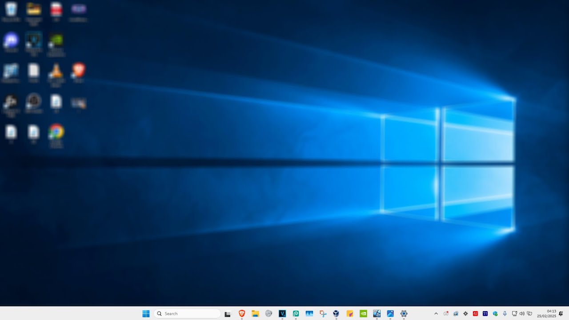Show hidden system tray icons
Screen dimensions: 569x320
pyautogui.click(x=436, y=314)
